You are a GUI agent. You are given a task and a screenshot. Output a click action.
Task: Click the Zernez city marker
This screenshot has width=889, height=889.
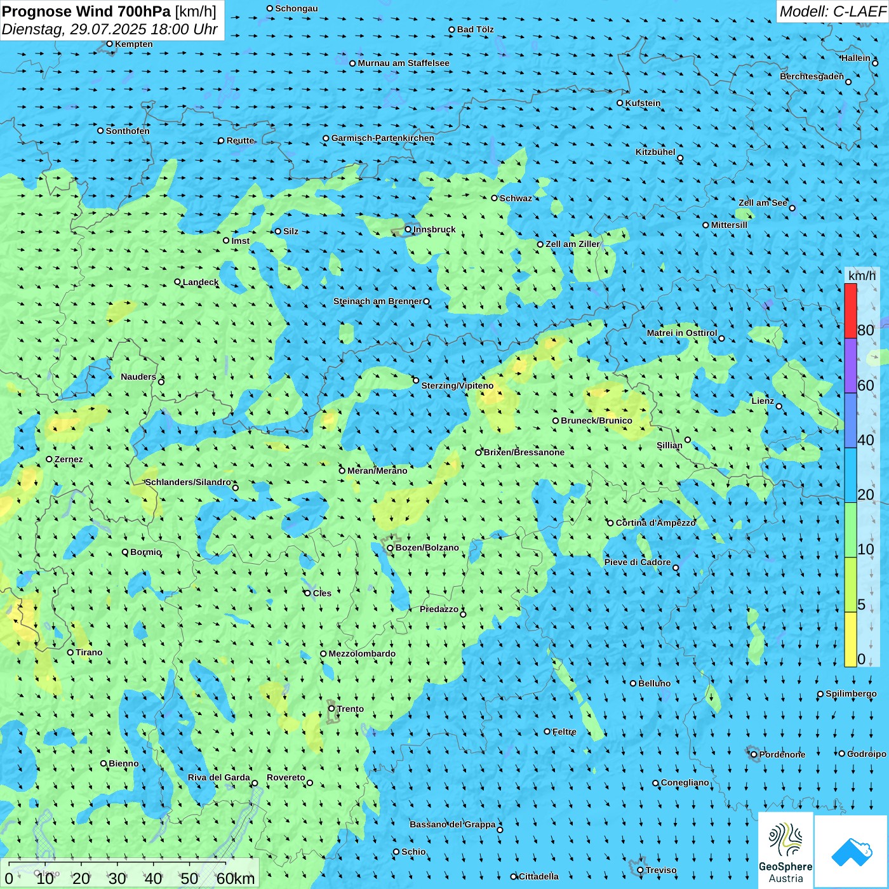point(49,459)
